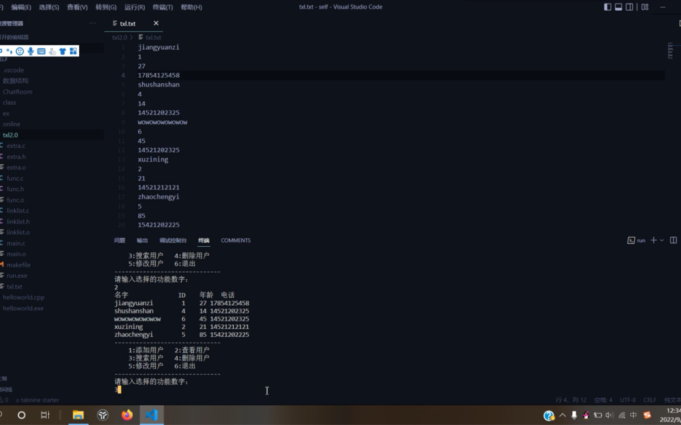
Task: Open the 编辑(E) menu
Action: (21, 7)
